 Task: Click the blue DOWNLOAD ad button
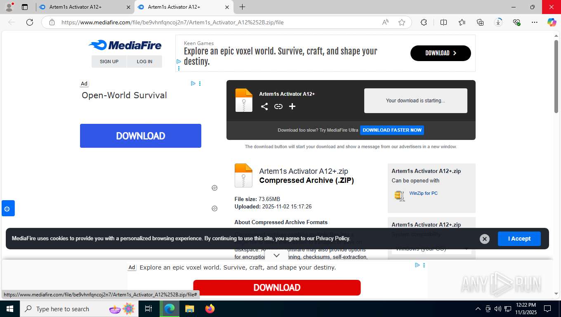(x=141, y=136)
